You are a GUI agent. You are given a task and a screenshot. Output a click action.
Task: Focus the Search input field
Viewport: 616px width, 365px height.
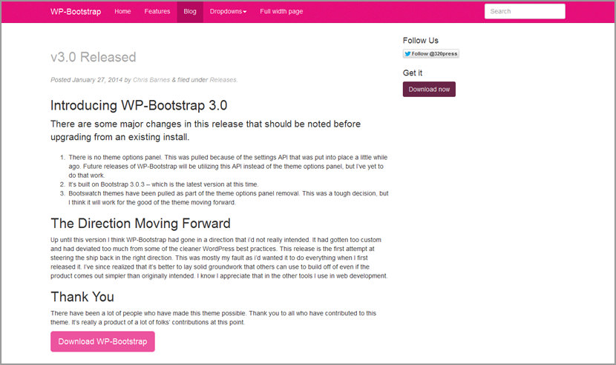point(525,11)
